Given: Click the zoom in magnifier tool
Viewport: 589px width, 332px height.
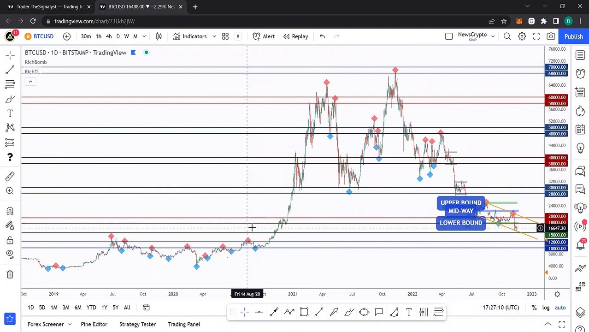Looking at the screenshot, I should point(10,191).
